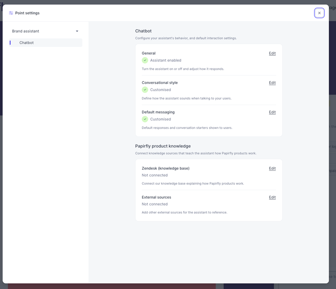
Task: Click the Point settings title text
Action: pyautogui.click(x=28, y=13)
